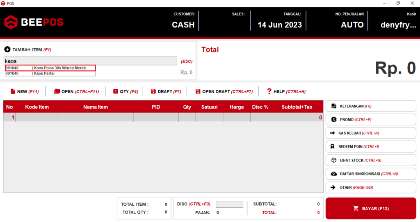Click the Kasir name denyfry...

(x=398, y=25)
